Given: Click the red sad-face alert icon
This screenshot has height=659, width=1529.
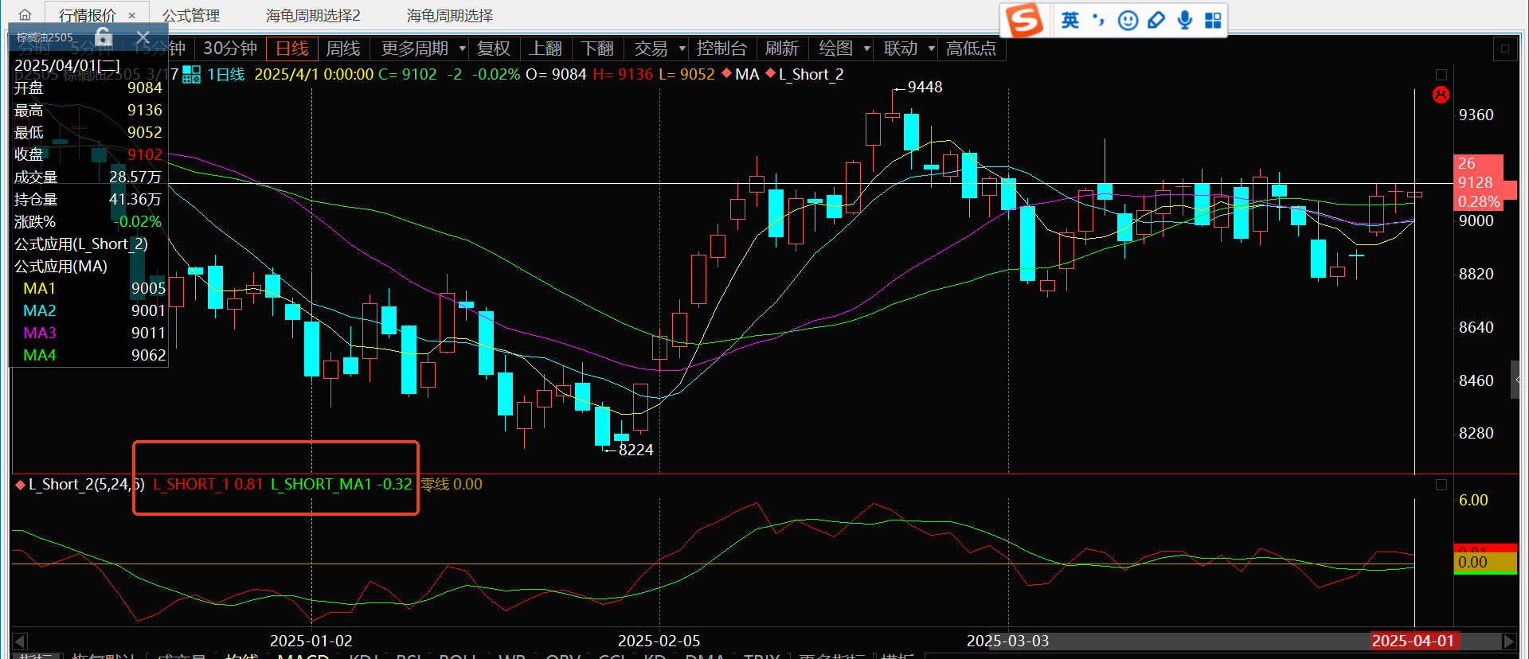Looking at the screenshot, I should pyautogui.click(x=1441, y=95).
